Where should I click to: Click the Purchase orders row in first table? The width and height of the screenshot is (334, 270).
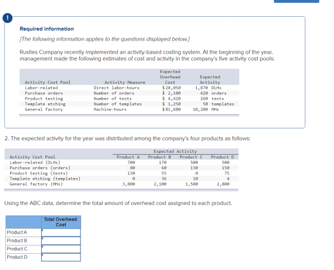pyautogui.click(x=129, y=93)
